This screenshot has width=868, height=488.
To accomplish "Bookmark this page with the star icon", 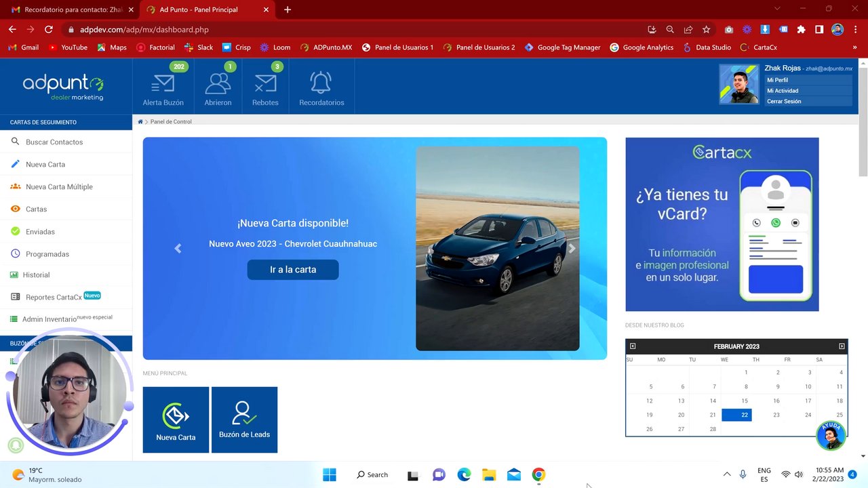I will click(x=706, y=29).
